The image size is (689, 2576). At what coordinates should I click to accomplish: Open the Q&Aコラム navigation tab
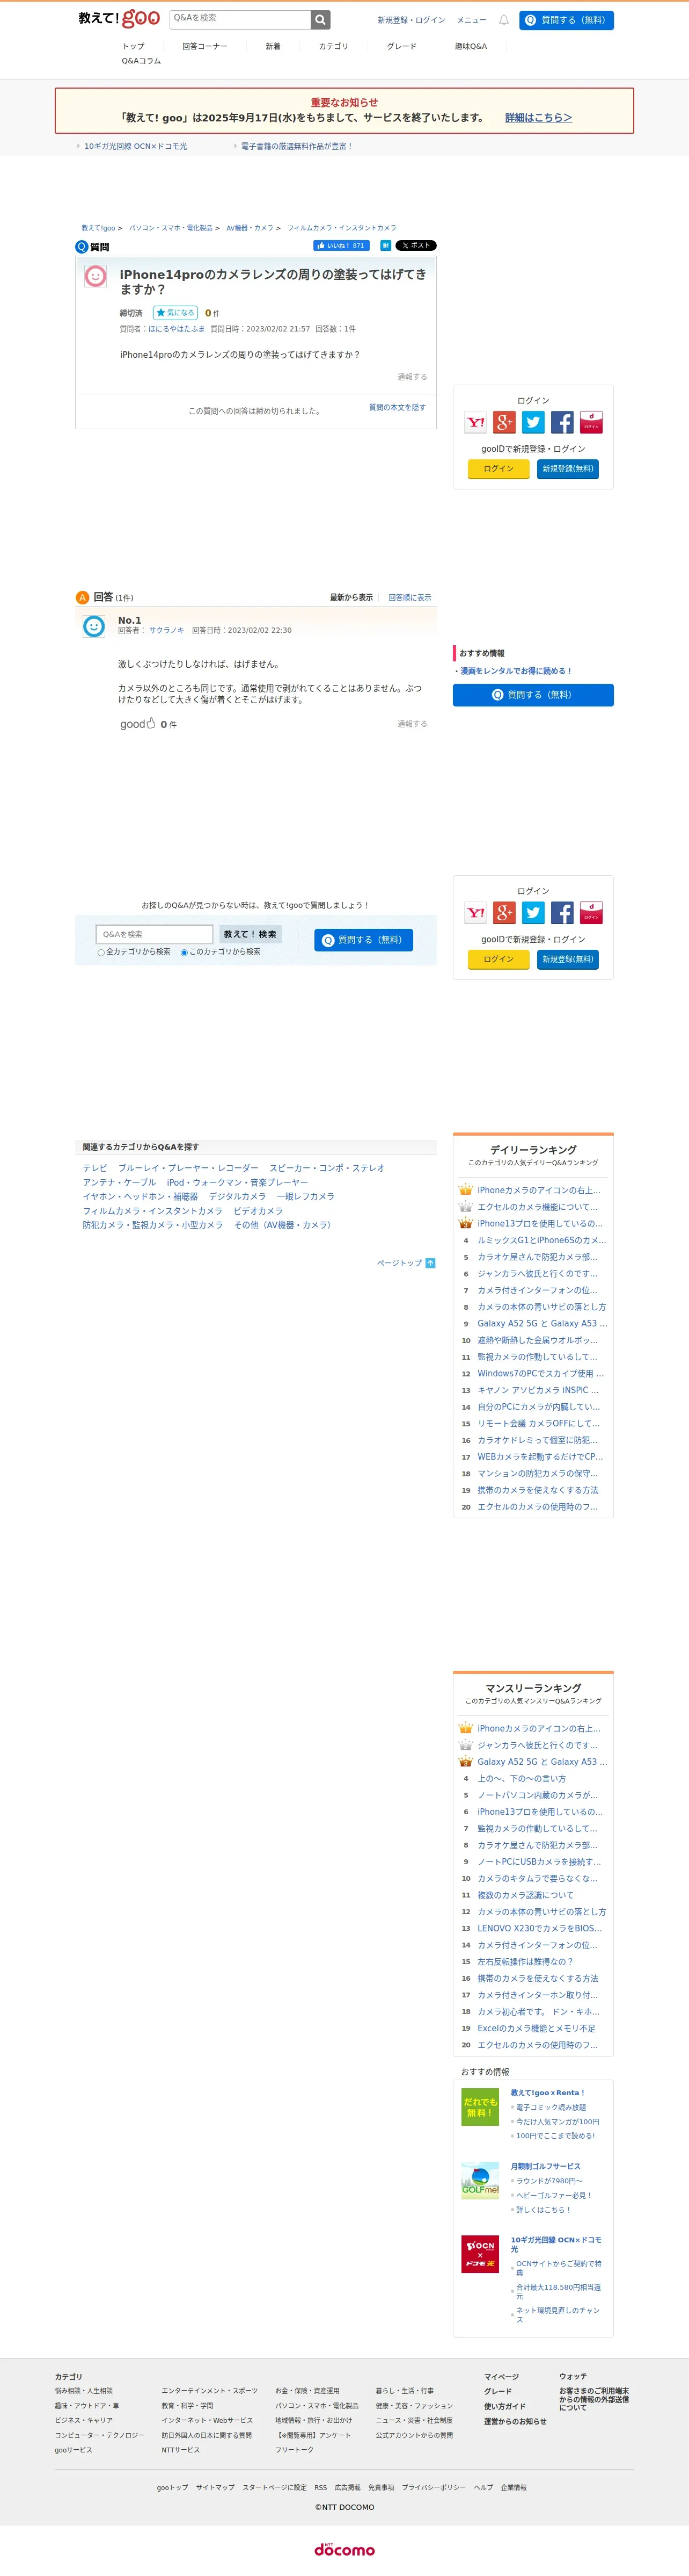click(x=141, y=61)
